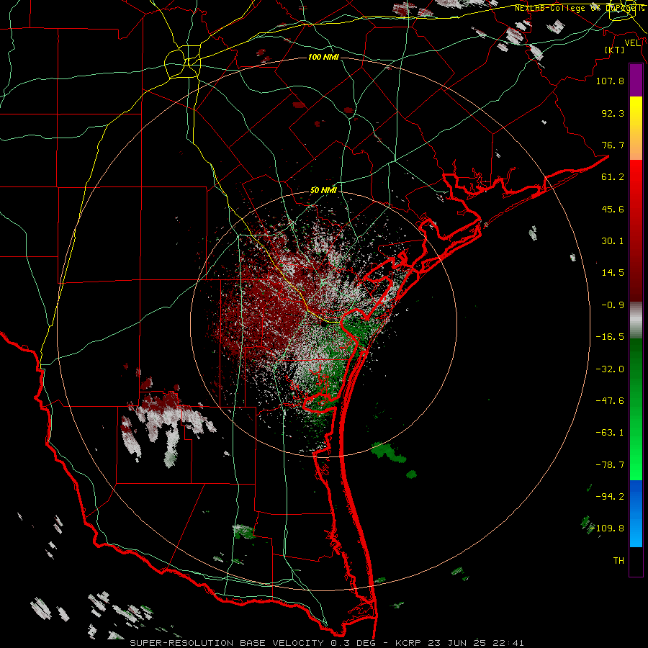Click the purple segment of the color bar
This screenshot has width=648, height=648.
click(x=636, y=81)
